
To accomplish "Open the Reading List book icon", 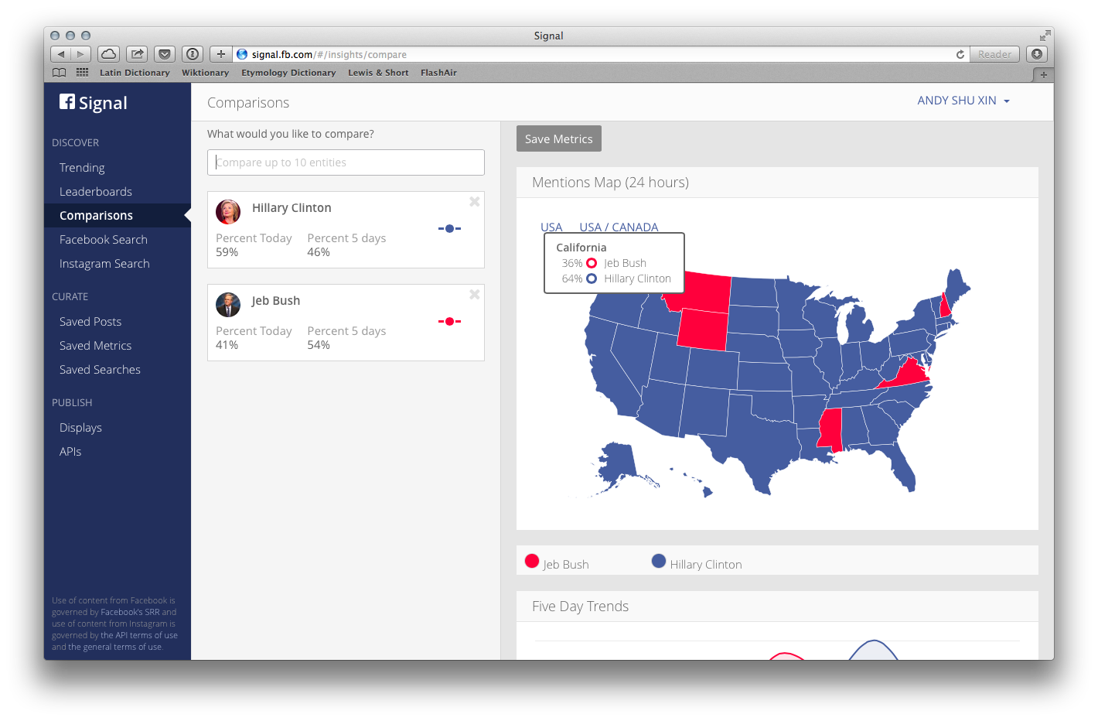I will pyautogui.click(x=60, y=73).
